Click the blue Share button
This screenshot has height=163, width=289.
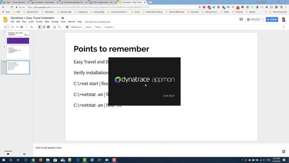pos(272,19)
